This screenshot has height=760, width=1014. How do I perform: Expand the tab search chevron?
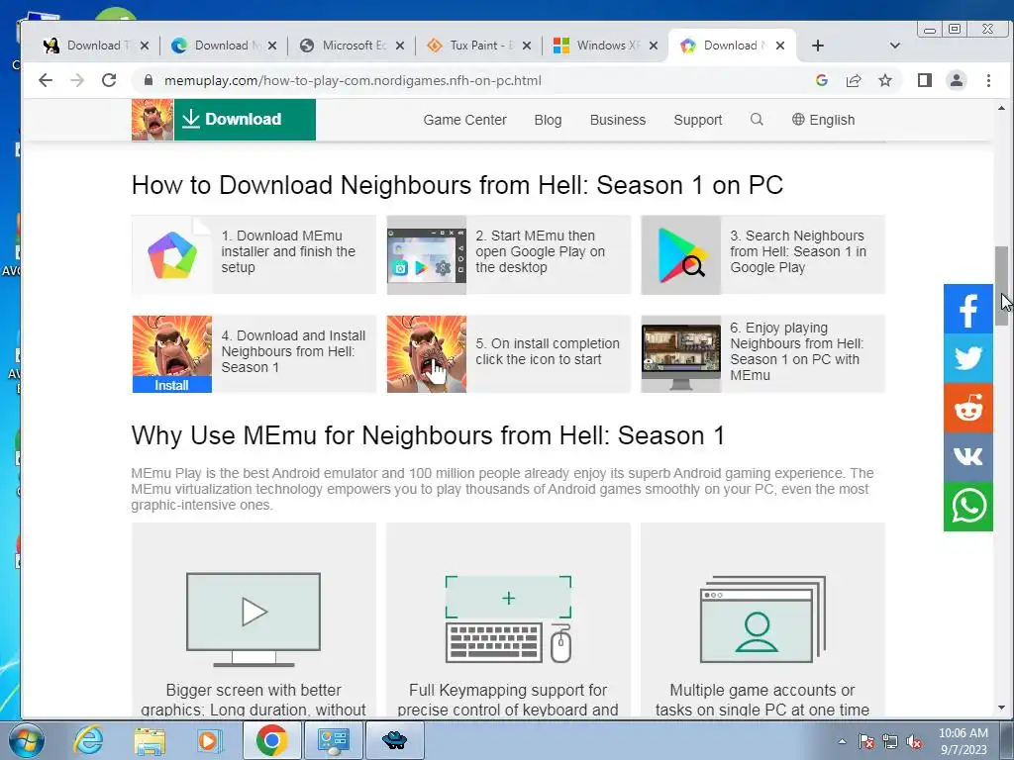tap(895, 46)
